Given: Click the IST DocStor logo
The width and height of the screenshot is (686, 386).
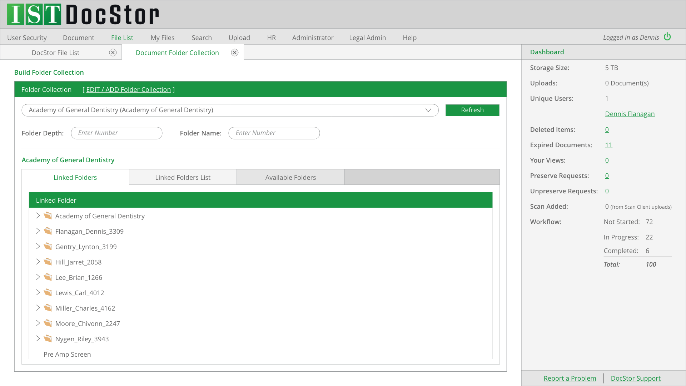Looking at the screenshot, I should click(x=83, y=14).
